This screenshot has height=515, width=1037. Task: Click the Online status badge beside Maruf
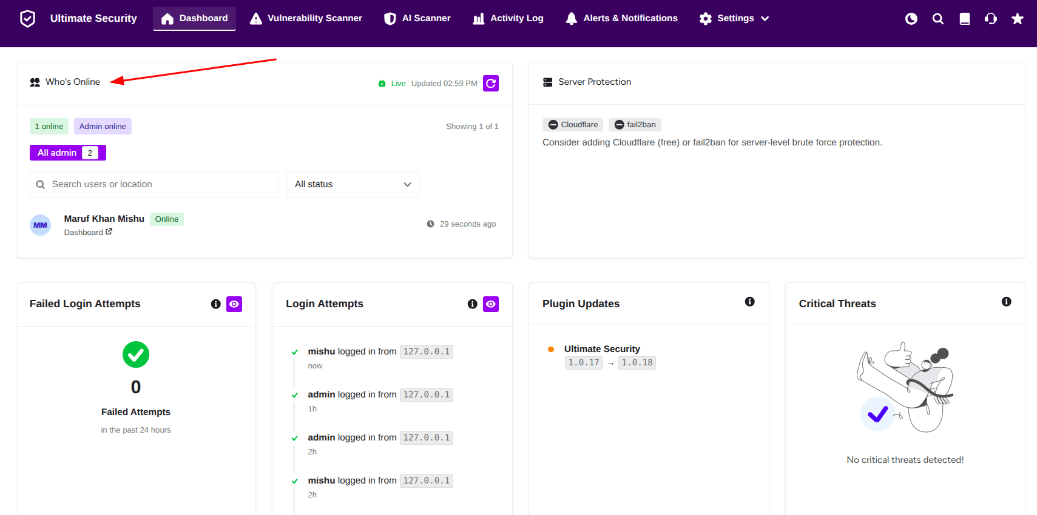click(167, 219)
